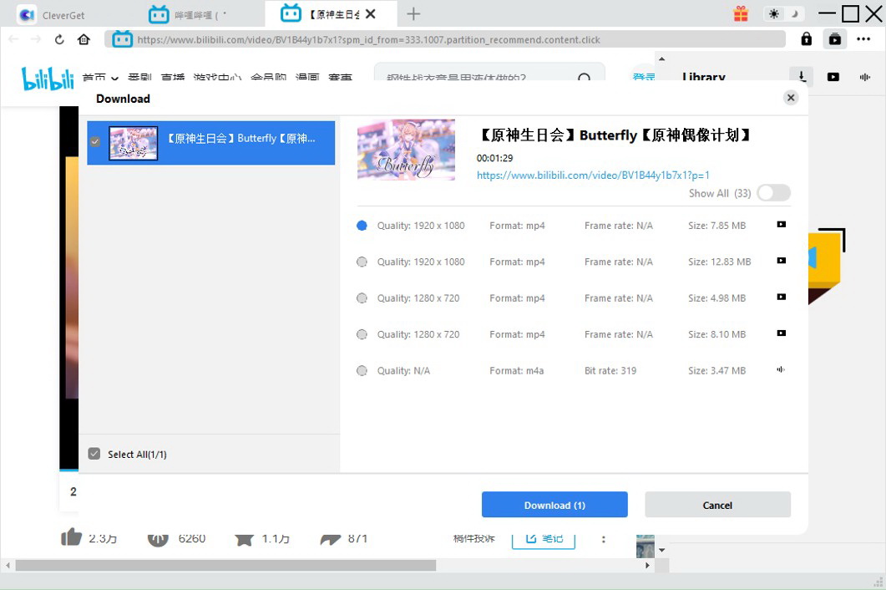
Task: Click the 直播 navigation menu item
Action: click(172, 78)
